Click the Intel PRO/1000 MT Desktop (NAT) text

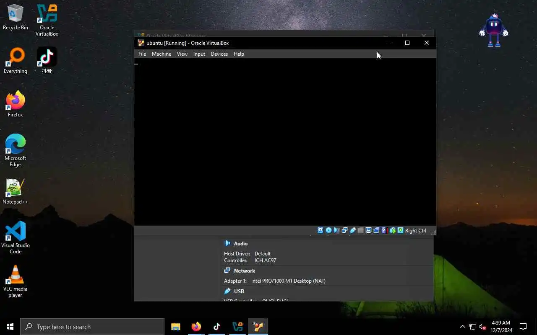288,281
